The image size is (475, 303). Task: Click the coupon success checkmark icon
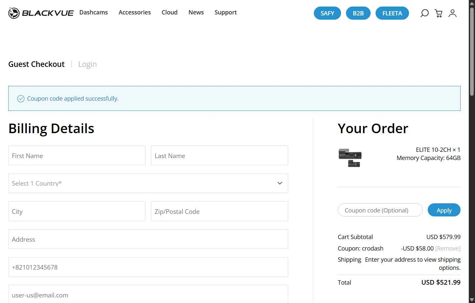pos(21,99)
